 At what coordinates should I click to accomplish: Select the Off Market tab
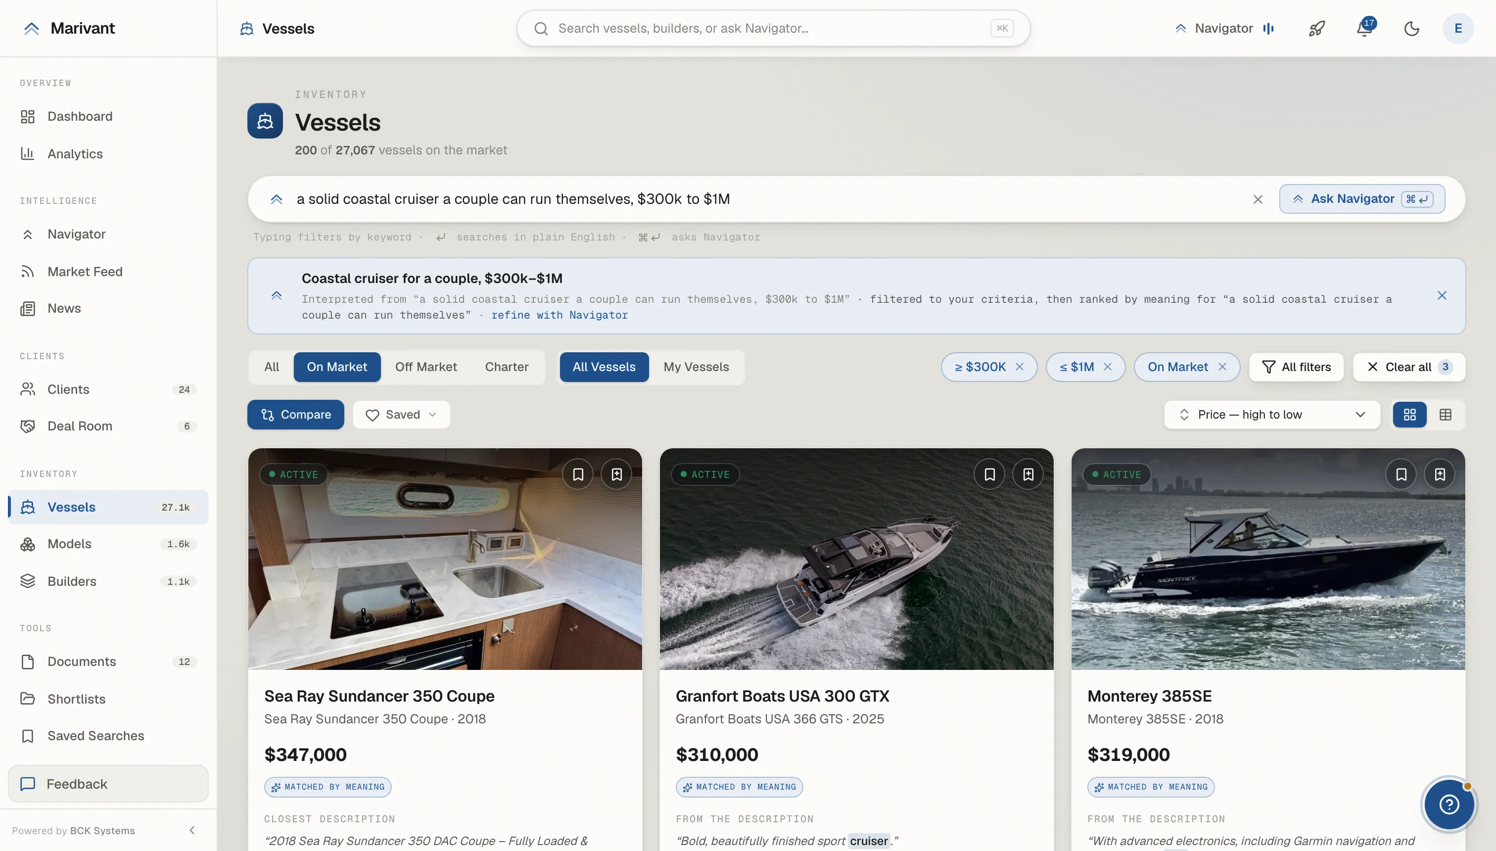tap(426, 367)
